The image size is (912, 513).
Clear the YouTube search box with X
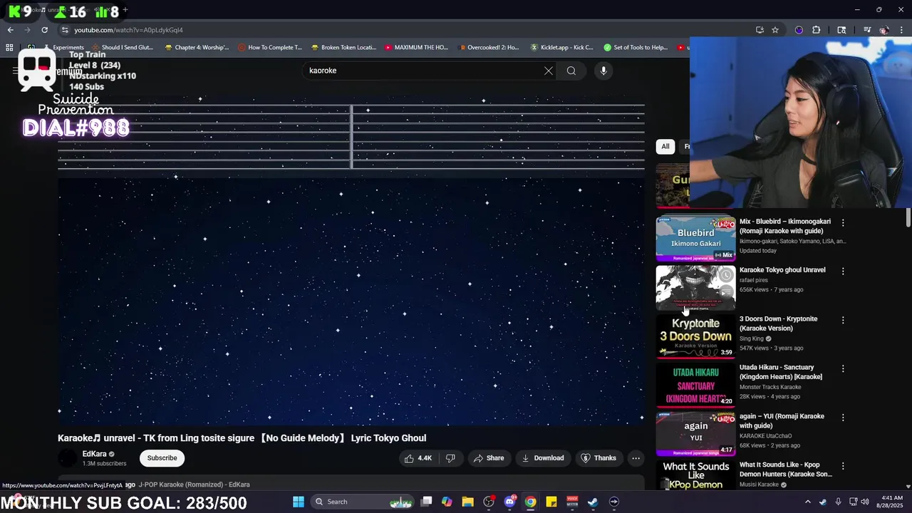pyautogui.click(x=549, y=71)
